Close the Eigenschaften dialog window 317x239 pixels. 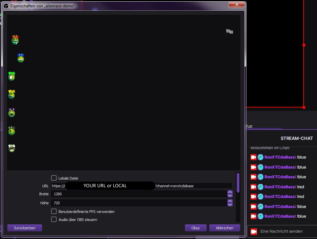(x=236, y=4)
